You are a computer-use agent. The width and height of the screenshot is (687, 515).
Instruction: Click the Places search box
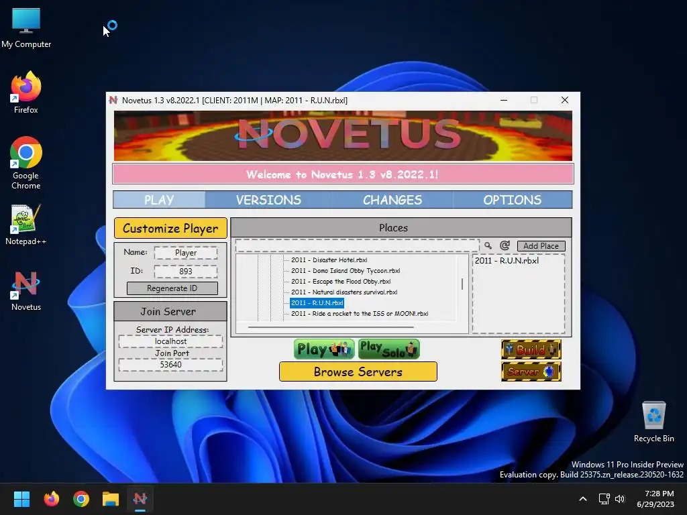click(x=357, y=245)
